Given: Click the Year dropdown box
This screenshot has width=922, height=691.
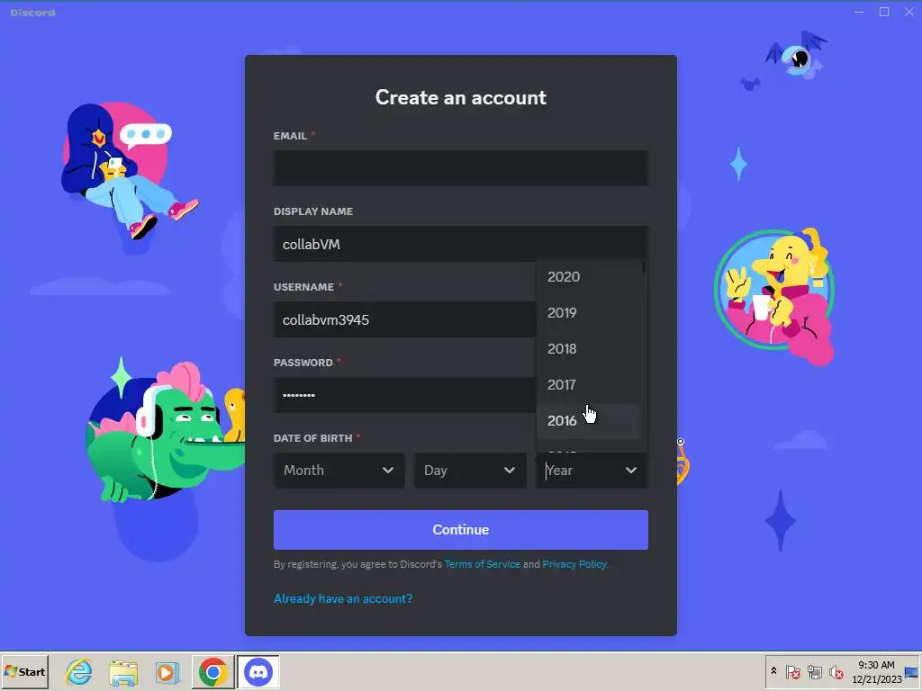Looking at the screenshot, I should coord(592,470).
